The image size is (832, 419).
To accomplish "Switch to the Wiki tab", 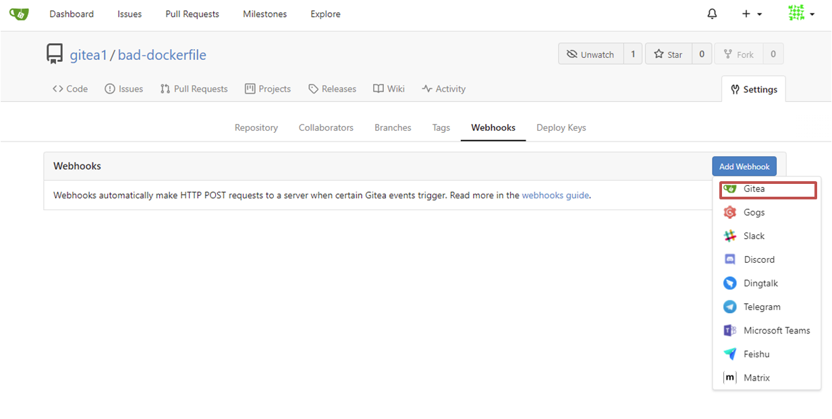I will (x=389, y=89).
